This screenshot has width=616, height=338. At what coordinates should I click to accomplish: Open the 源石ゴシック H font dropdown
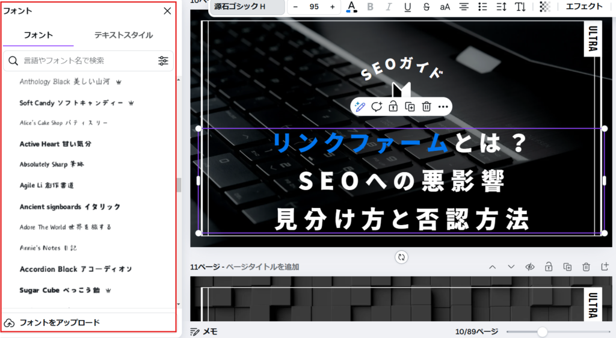[247, 7]
